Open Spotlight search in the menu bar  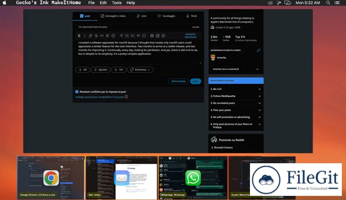[328, 3]
